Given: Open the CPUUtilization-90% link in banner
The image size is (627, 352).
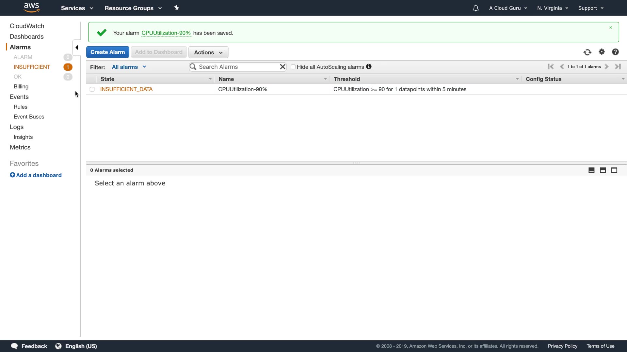Looking at the screenshot, I should (x=166, y=33).
